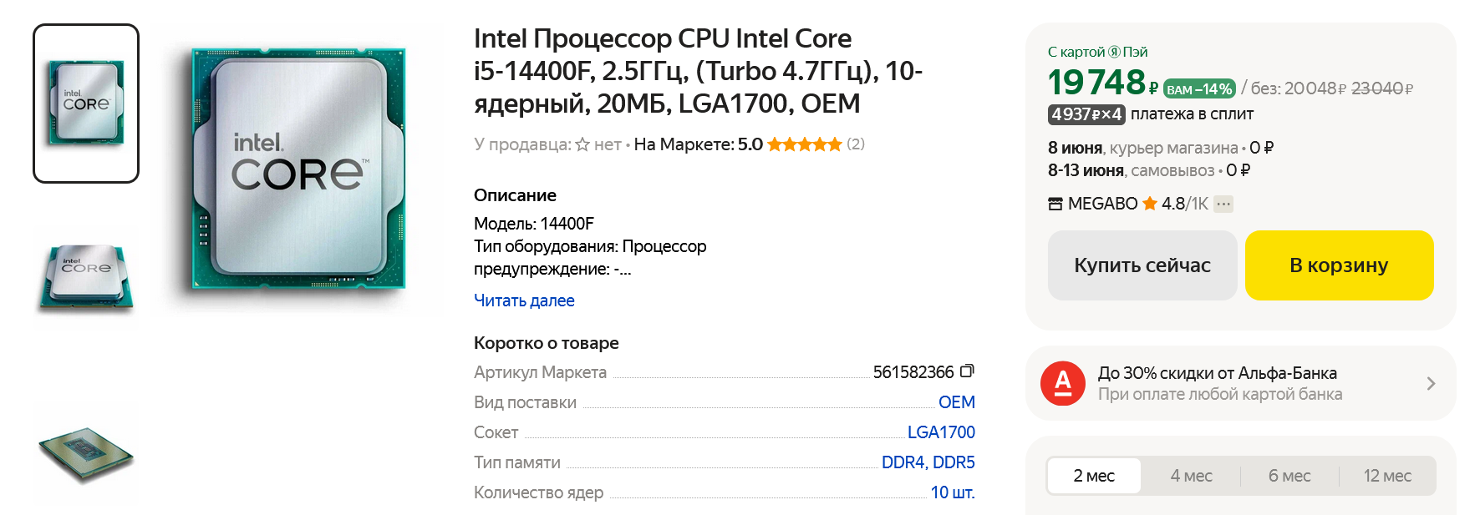The image size is (1475, 515).
Task: Follow the OEM delivery type link
Action: tap(956, 402)
